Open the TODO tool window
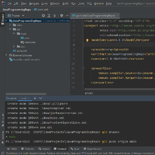This screenshot has width=155, height=155. (12, 149)
